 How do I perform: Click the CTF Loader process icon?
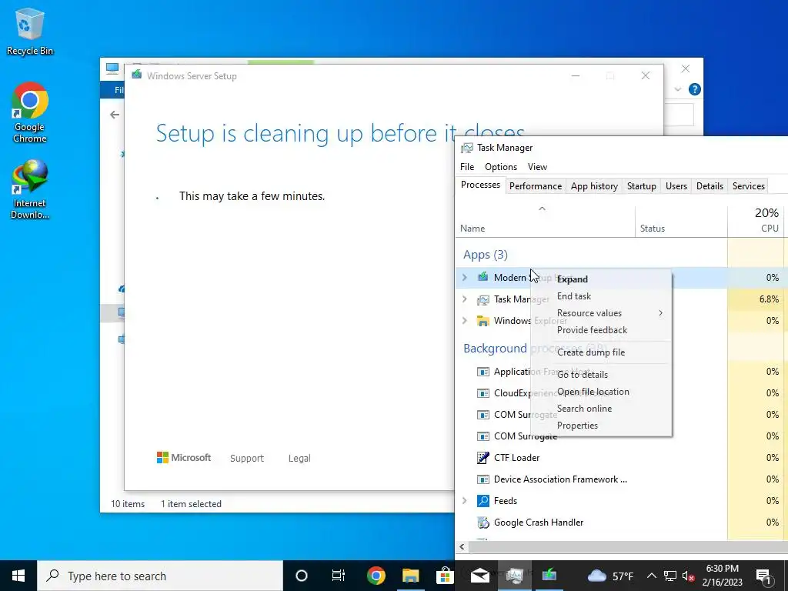pos(483,458)
